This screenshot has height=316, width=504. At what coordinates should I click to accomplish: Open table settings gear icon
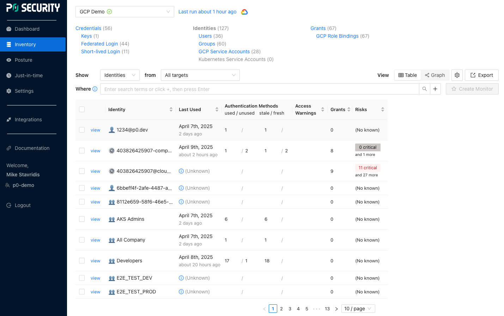(457, 75)
